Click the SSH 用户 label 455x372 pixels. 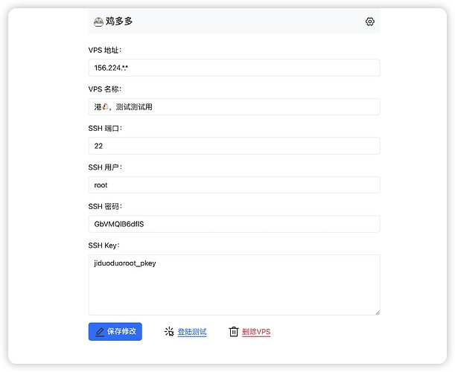pyautogui.click(x=105, y=167)
